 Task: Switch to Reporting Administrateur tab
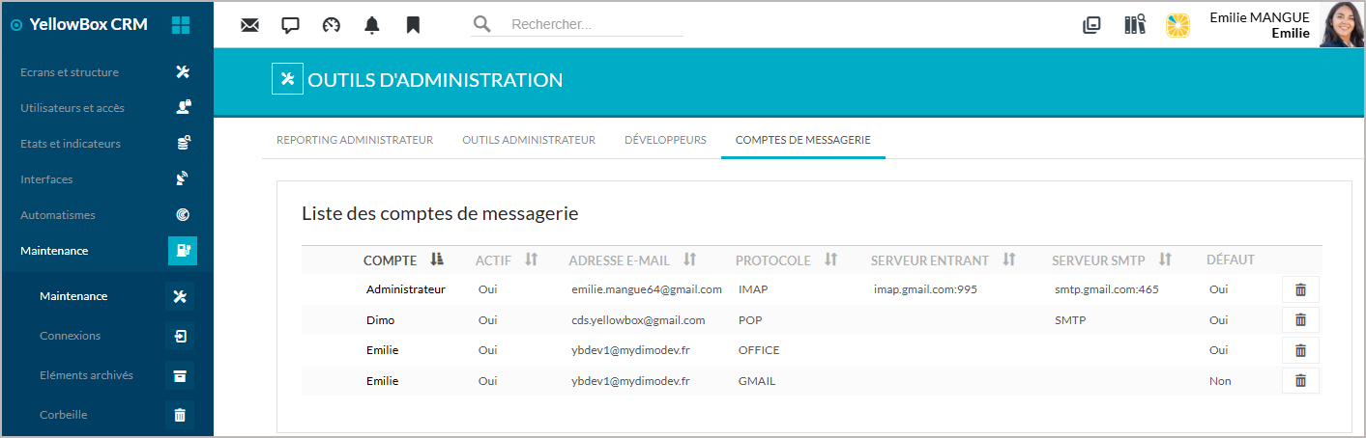(x=355, y=140)
